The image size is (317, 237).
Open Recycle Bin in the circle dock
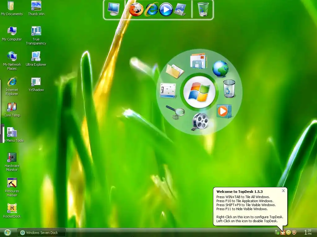coord(229,89)
